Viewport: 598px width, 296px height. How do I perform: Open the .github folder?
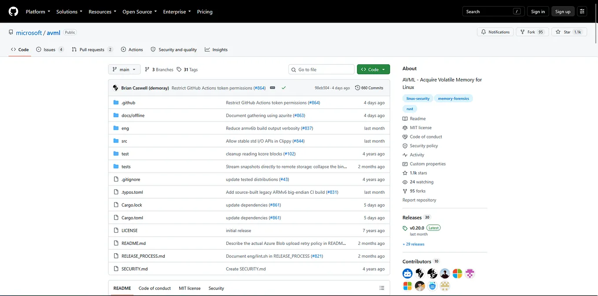128,103
